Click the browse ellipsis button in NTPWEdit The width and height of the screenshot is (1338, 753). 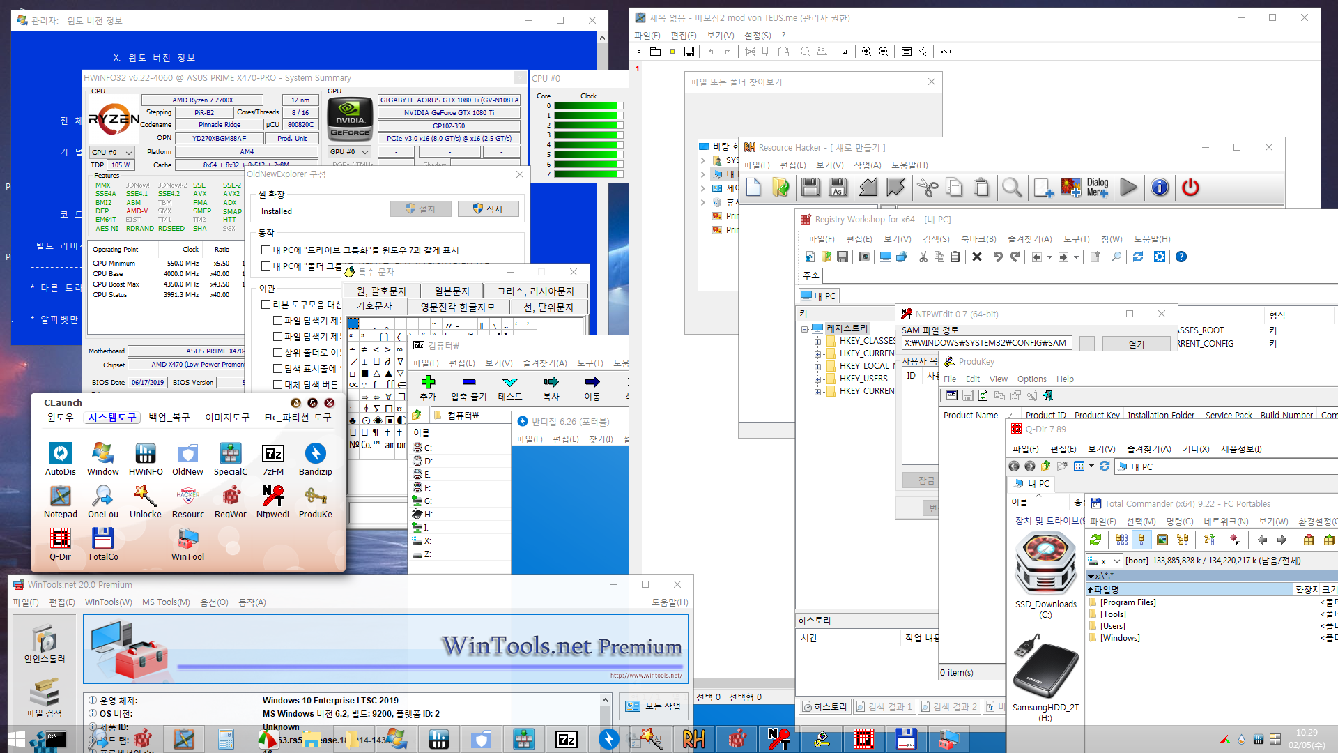pos(1086,344)
